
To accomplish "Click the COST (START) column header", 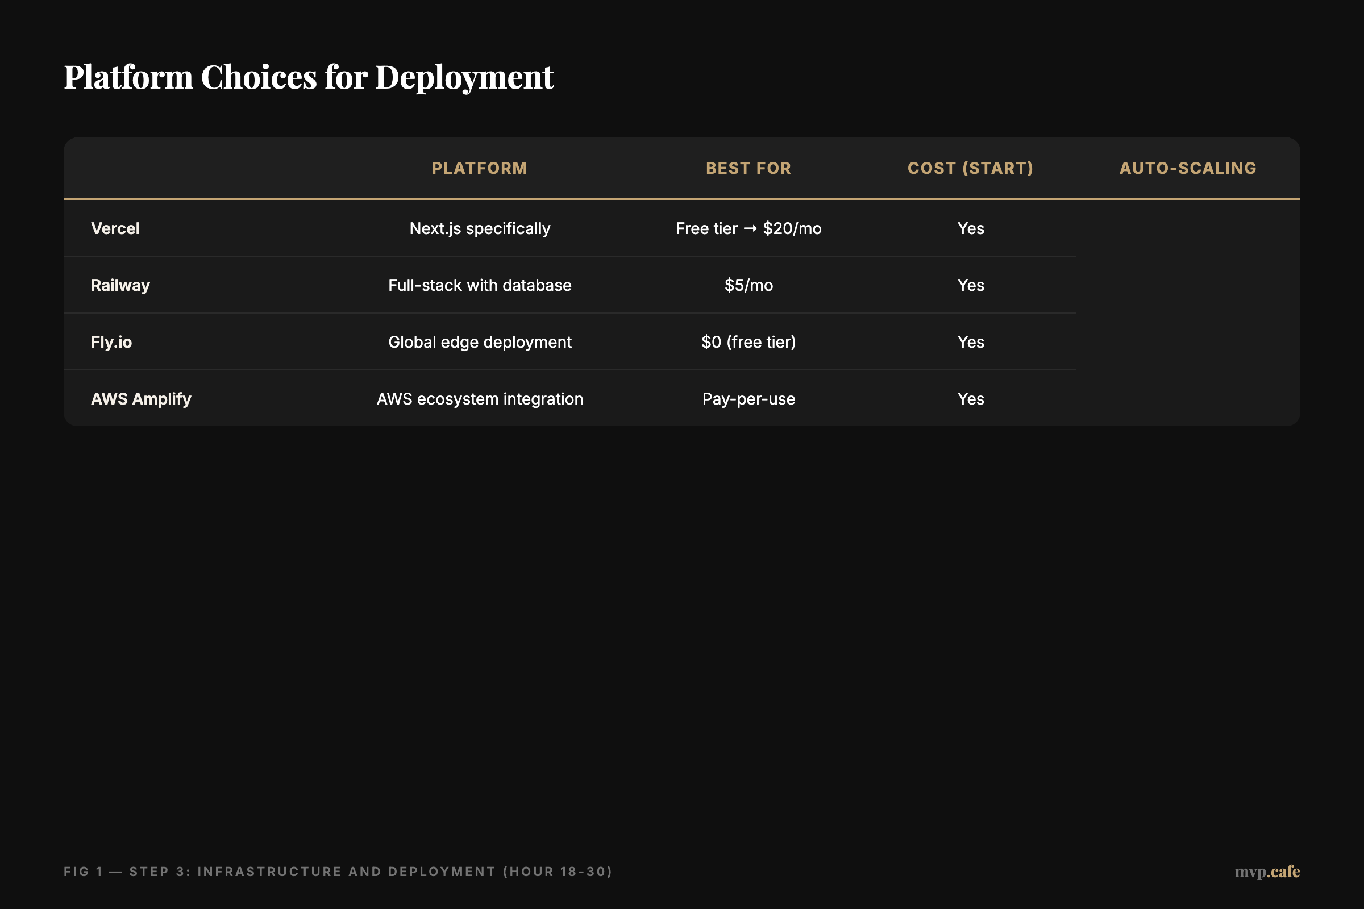I will (x=970, y=168).
